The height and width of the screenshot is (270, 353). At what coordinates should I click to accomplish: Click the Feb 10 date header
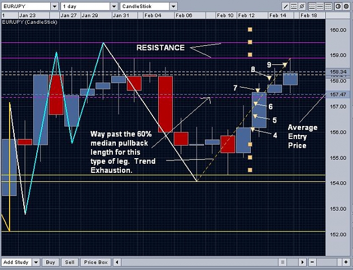(x=225, y=16)
